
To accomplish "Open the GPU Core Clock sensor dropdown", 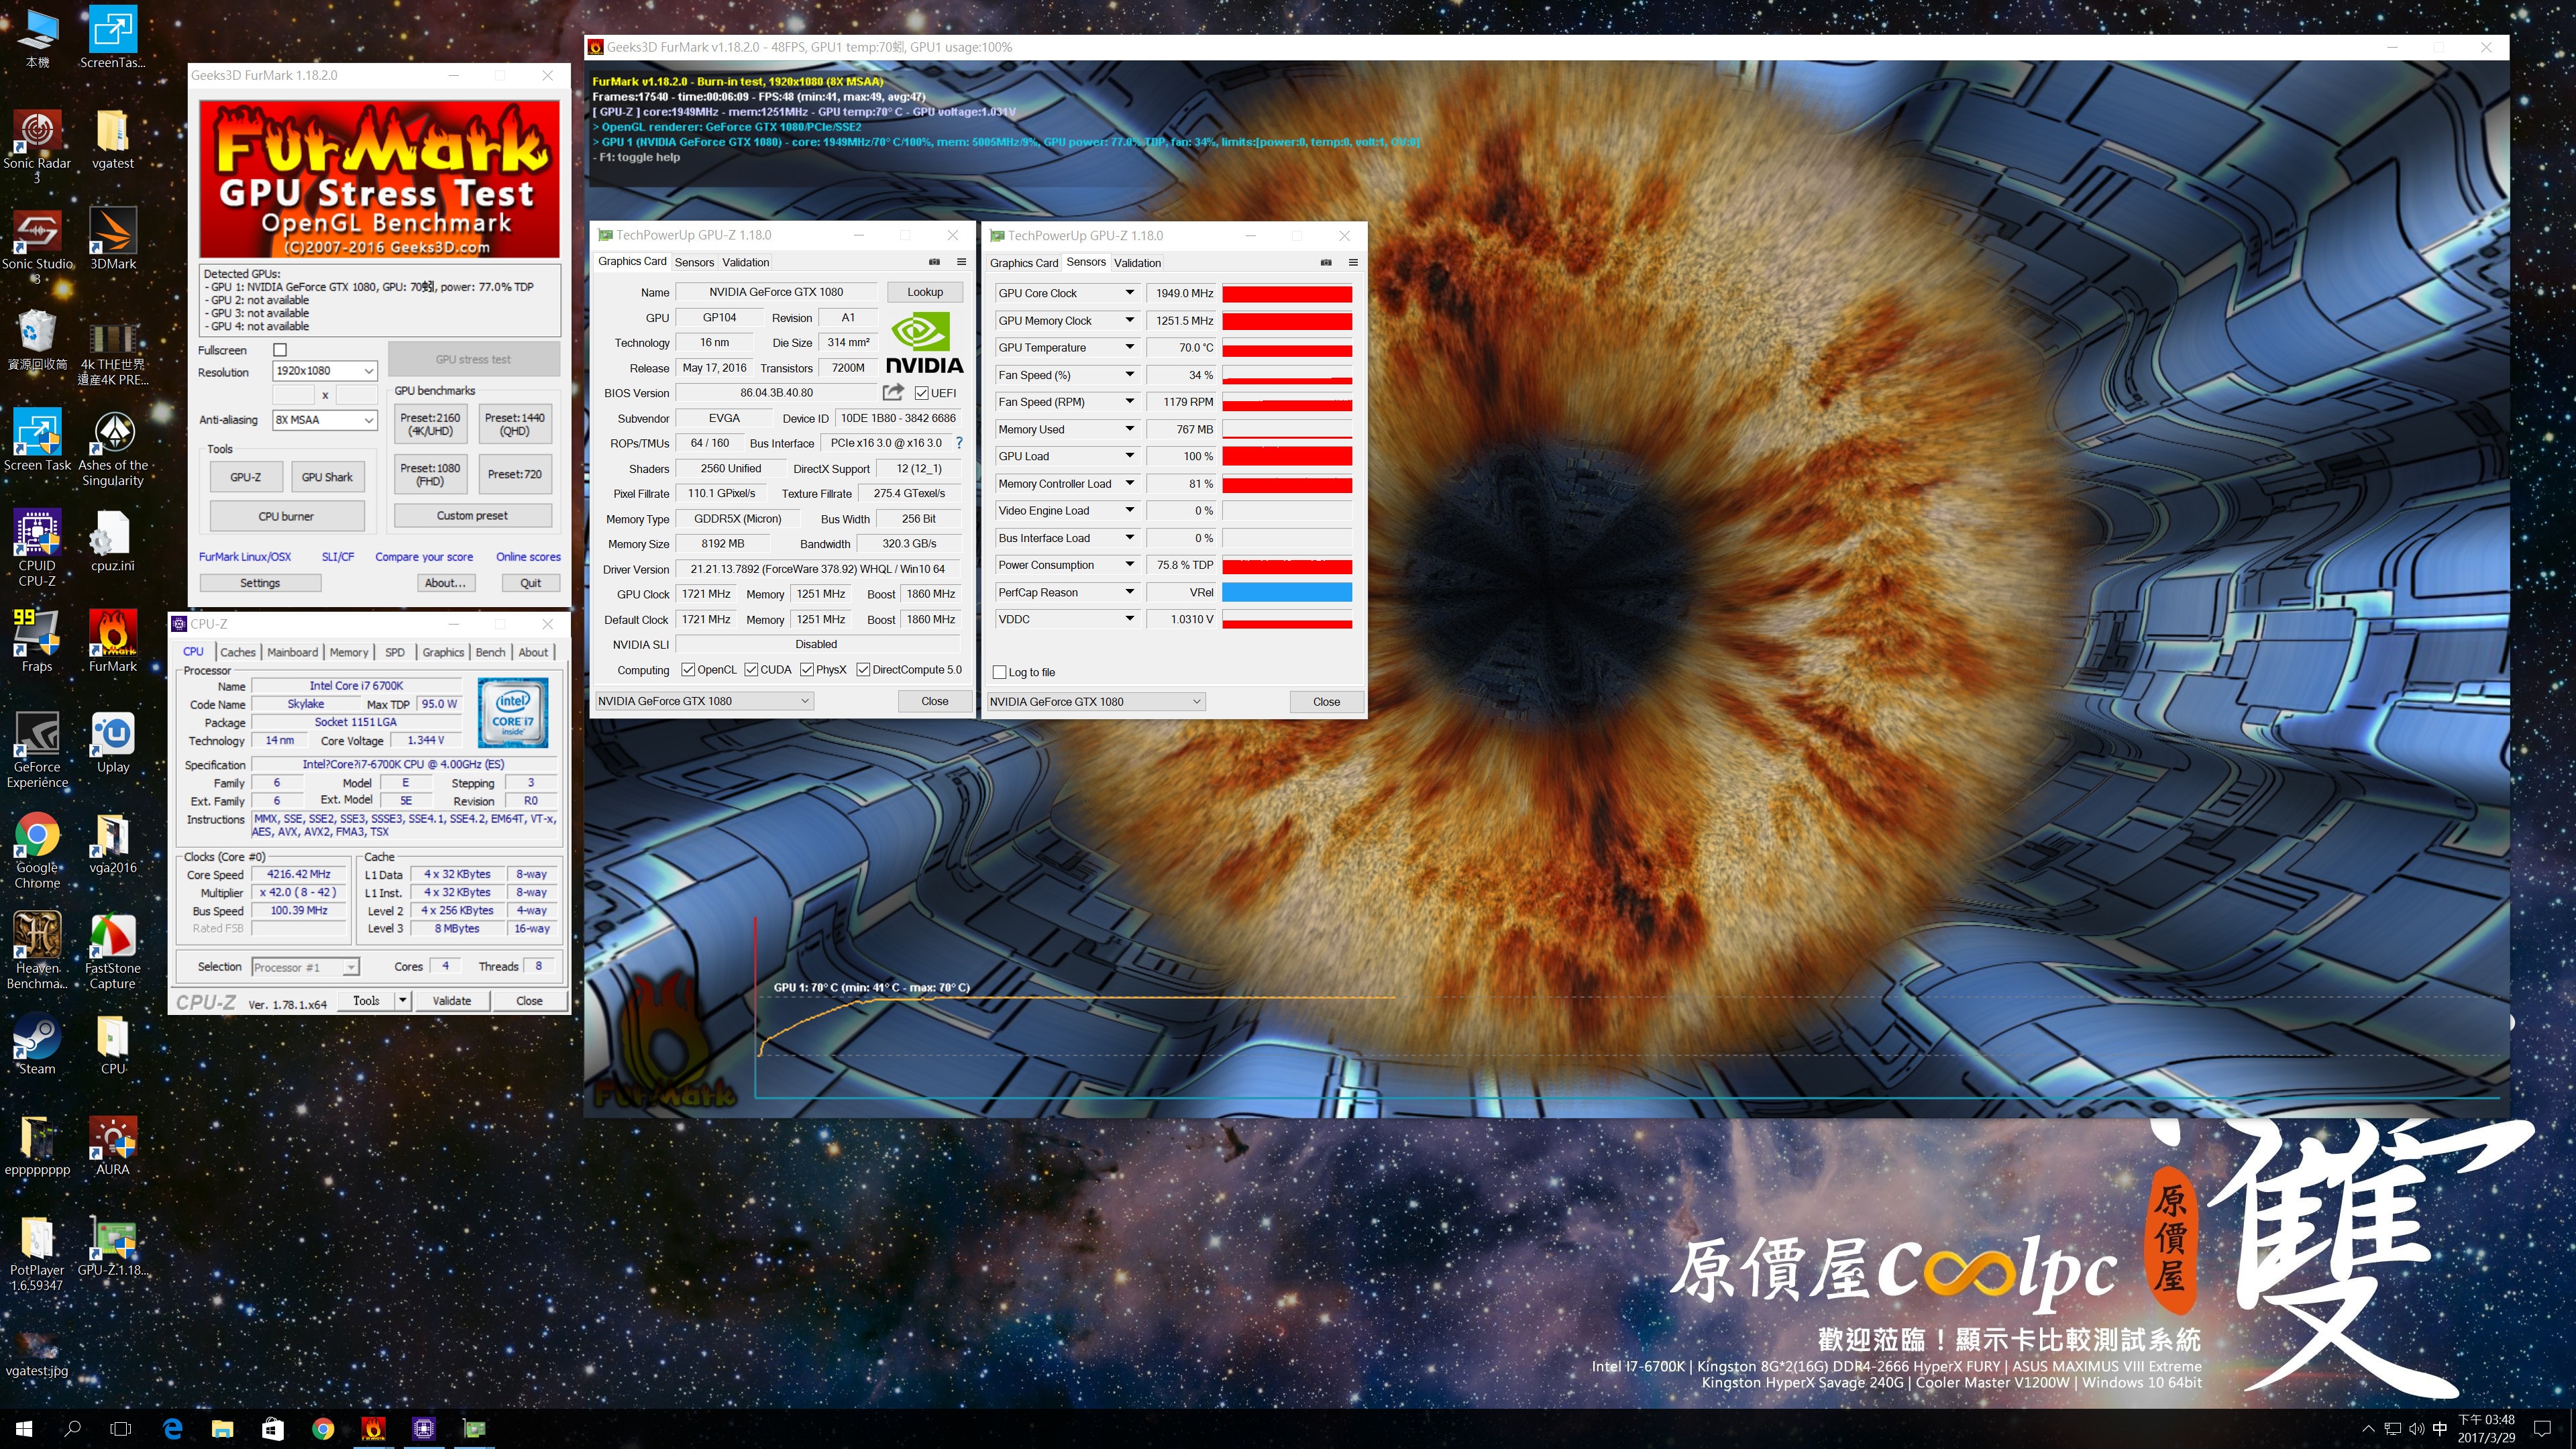I will pos(1129,293).
